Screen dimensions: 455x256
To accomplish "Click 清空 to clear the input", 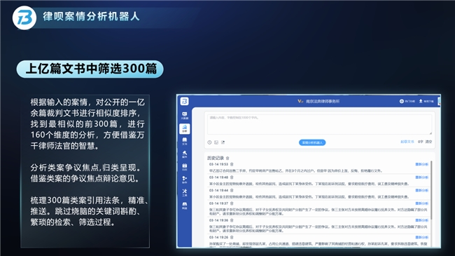I will click(428, 142).
